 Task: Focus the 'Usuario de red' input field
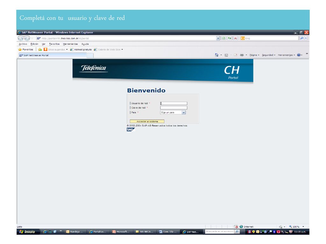pyautogui.click(x=174, y=103)
